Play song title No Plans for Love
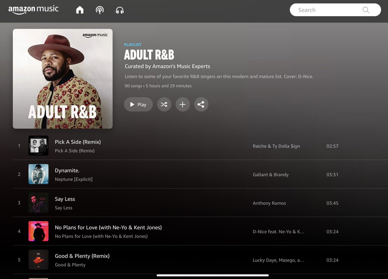This screenshot has height=279, width=388. click(108, 227)
